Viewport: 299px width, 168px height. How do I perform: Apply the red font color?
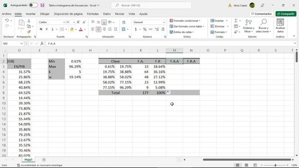pos(81,29)
